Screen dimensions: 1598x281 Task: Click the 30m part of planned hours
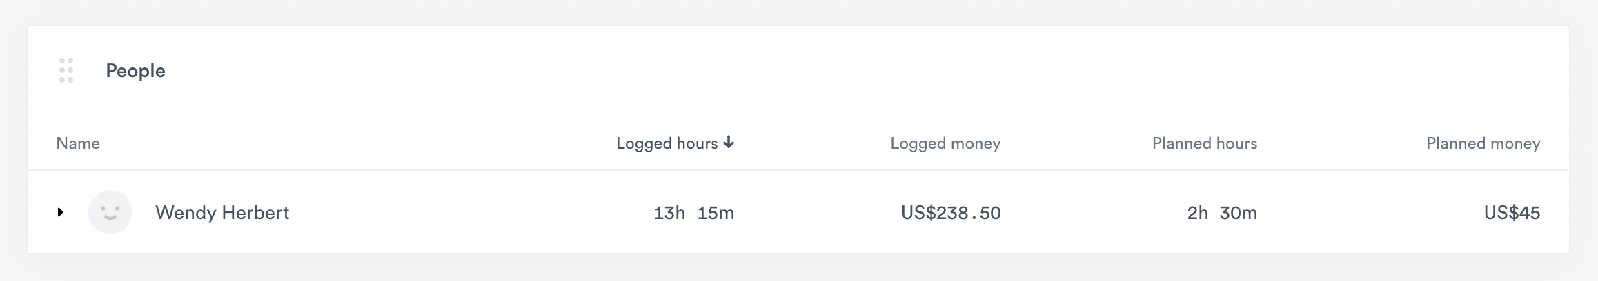[x=1238, y=213]
